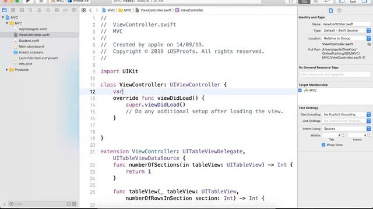Open the Text Encoding dropdown

346,114
